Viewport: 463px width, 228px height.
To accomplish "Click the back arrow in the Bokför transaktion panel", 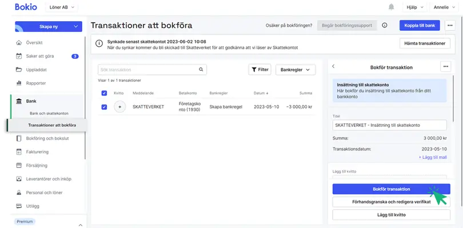I will (x=333, y=66).
